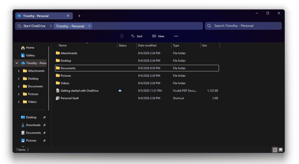Expand Pictures in the navigation tree
Image resolution: width=299 pixels, height=164 pixels.
point(19,94)
